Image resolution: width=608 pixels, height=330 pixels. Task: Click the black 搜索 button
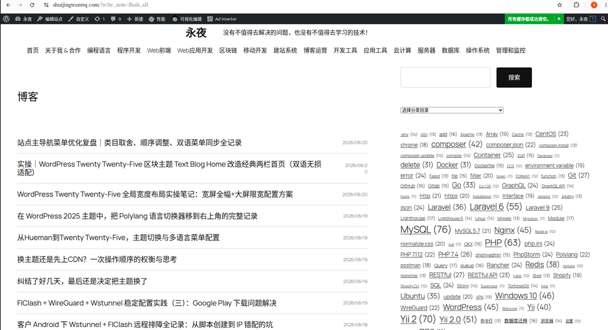(x=514, y=78)
